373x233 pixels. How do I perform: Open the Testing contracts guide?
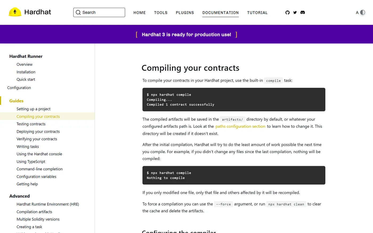[x=31, y=124]
